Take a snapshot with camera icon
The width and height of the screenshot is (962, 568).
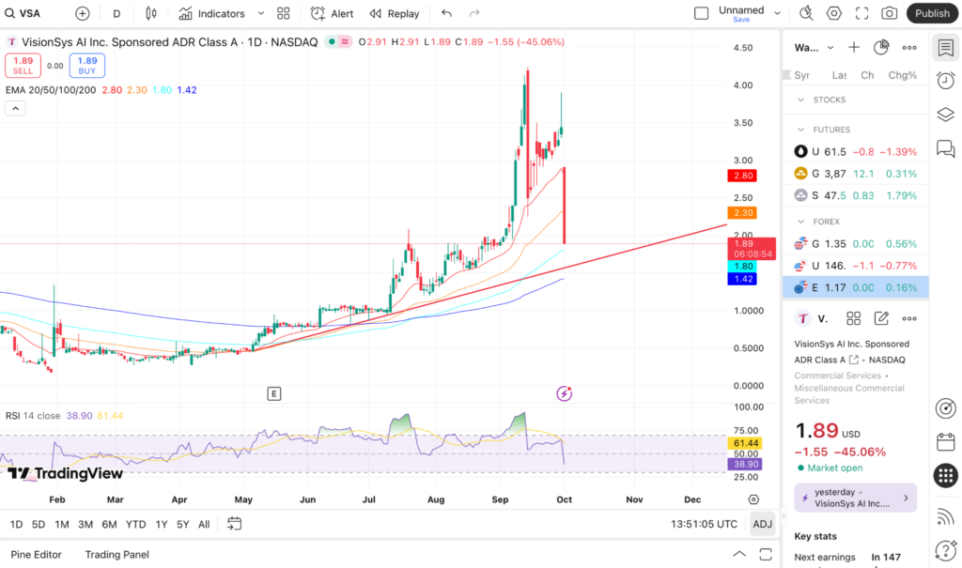pyautogui.click(x=889, y=13)
